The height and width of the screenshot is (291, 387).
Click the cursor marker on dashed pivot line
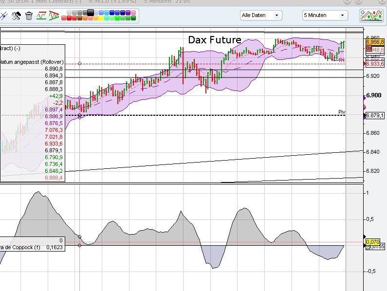click(79, 115)
